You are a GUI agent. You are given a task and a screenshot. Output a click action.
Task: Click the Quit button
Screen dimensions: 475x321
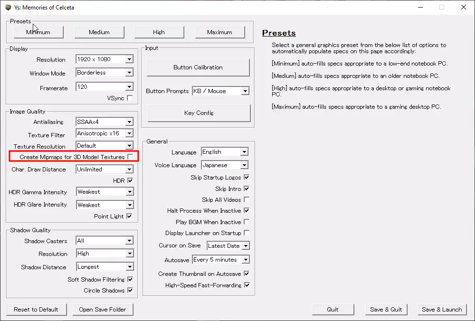[333, 310]
